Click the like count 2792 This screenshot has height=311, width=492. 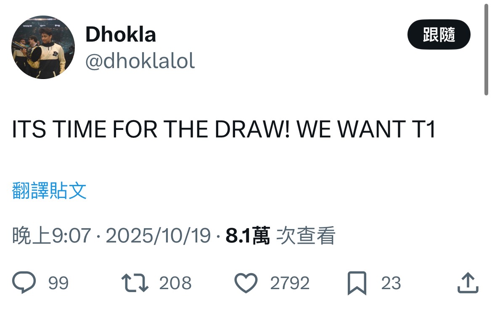290,283
